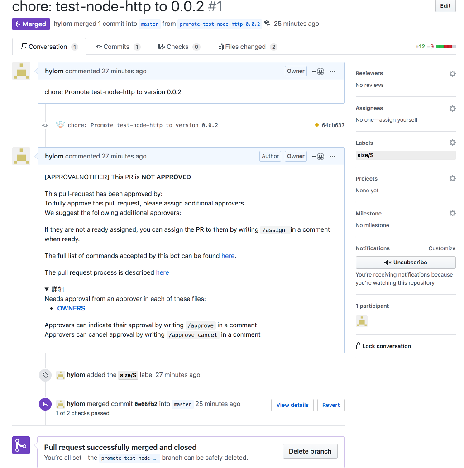Click Lock conversation
This screenshot has width=464, height=468.
(383, 346)
